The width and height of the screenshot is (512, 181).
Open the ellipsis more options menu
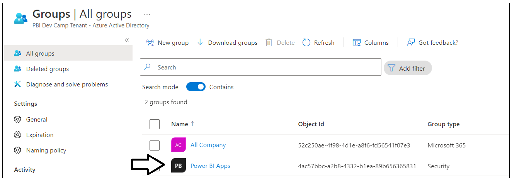(x=147, y=14)
